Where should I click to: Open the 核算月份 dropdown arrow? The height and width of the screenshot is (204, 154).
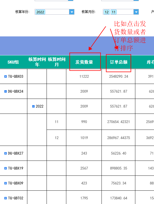coord(136,12)
